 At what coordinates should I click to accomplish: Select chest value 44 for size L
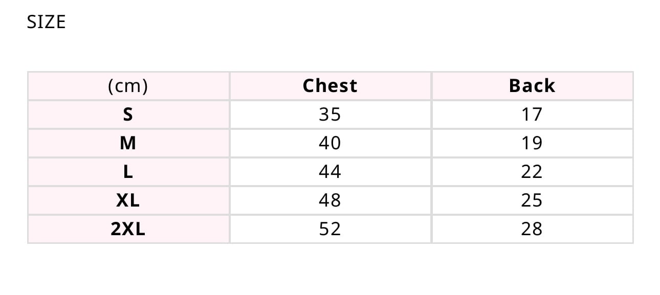[x=330, y=172]
